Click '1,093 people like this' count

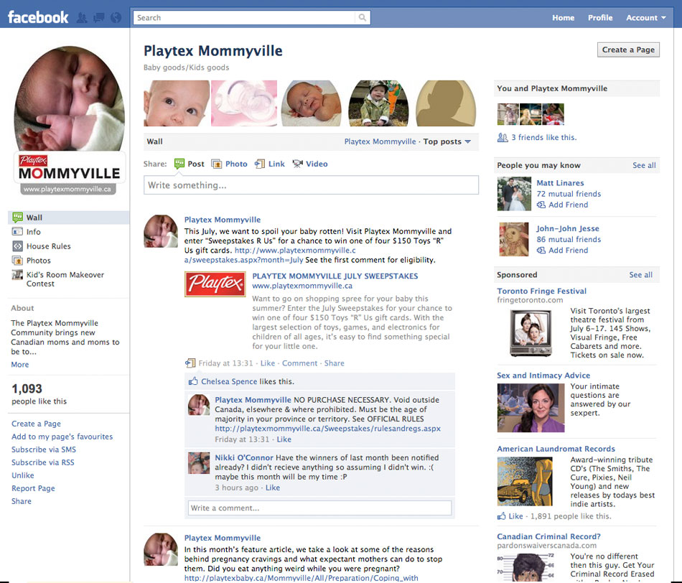[x=39, y=393]
